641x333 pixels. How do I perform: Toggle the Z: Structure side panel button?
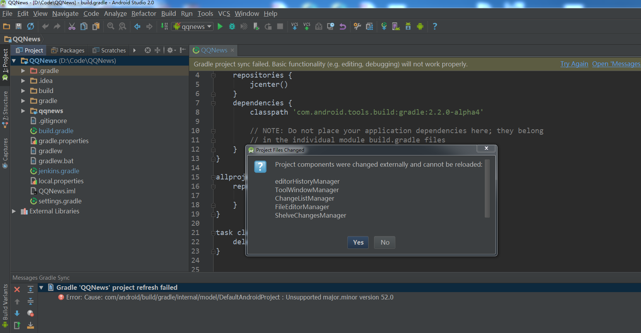[5, 110]
